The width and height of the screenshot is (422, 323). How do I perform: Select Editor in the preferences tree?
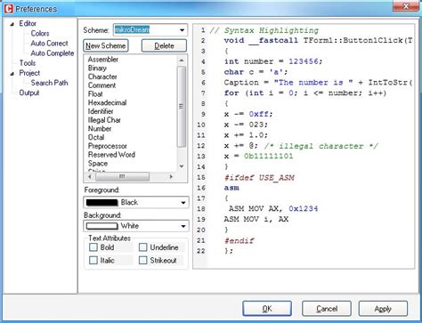coord(28,23)
